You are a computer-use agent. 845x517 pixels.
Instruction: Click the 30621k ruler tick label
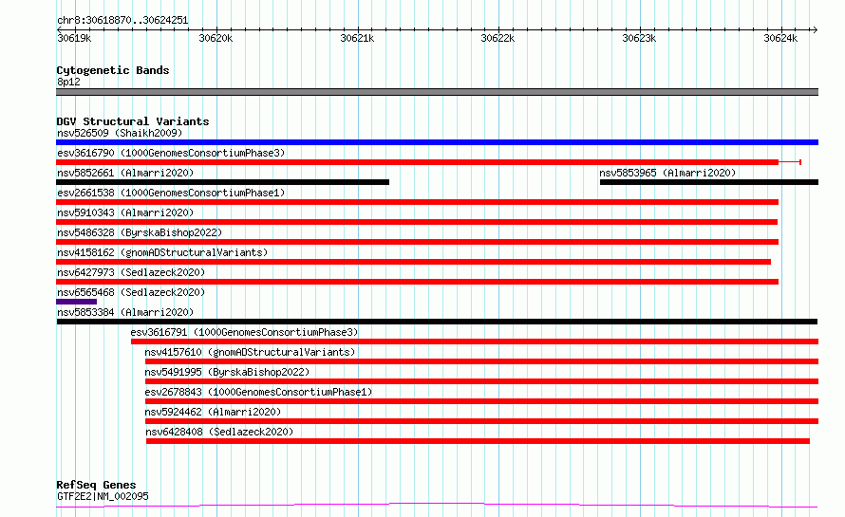point(357,38)
